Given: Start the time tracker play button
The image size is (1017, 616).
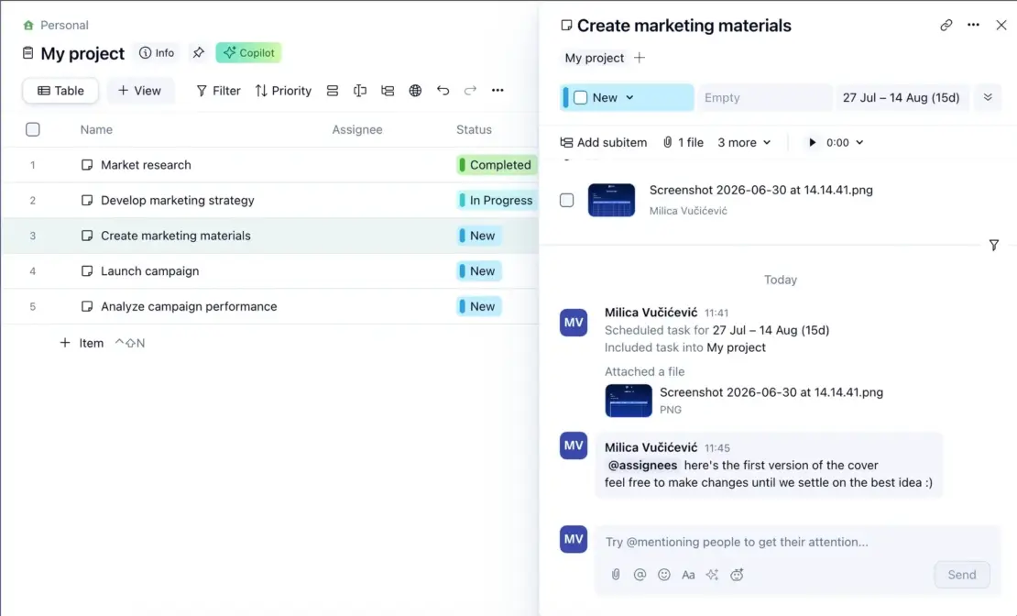Looking at the screenshot, I should [x=812, y=142].
